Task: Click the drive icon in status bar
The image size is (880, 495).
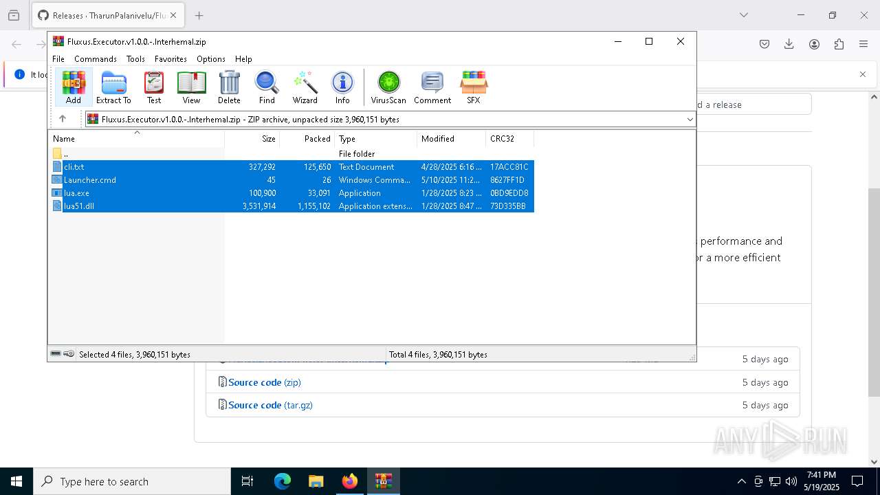Action: tap(56, 354)
